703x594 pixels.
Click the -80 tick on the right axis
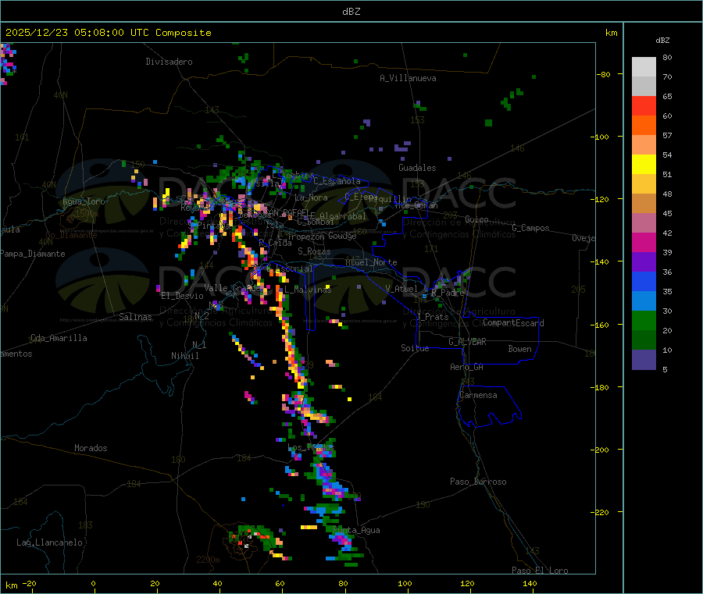coord(604,75)
